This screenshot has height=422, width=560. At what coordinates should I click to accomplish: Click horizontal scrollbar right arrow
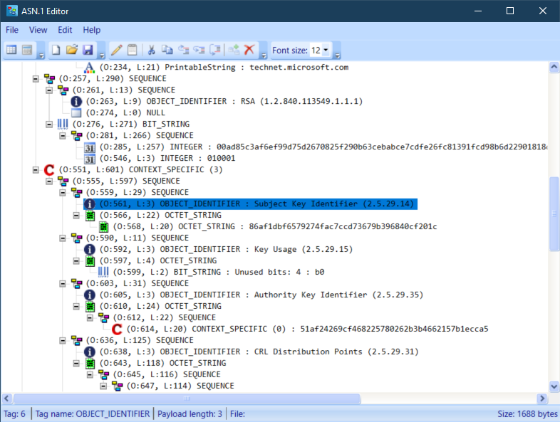coord(542,398)
